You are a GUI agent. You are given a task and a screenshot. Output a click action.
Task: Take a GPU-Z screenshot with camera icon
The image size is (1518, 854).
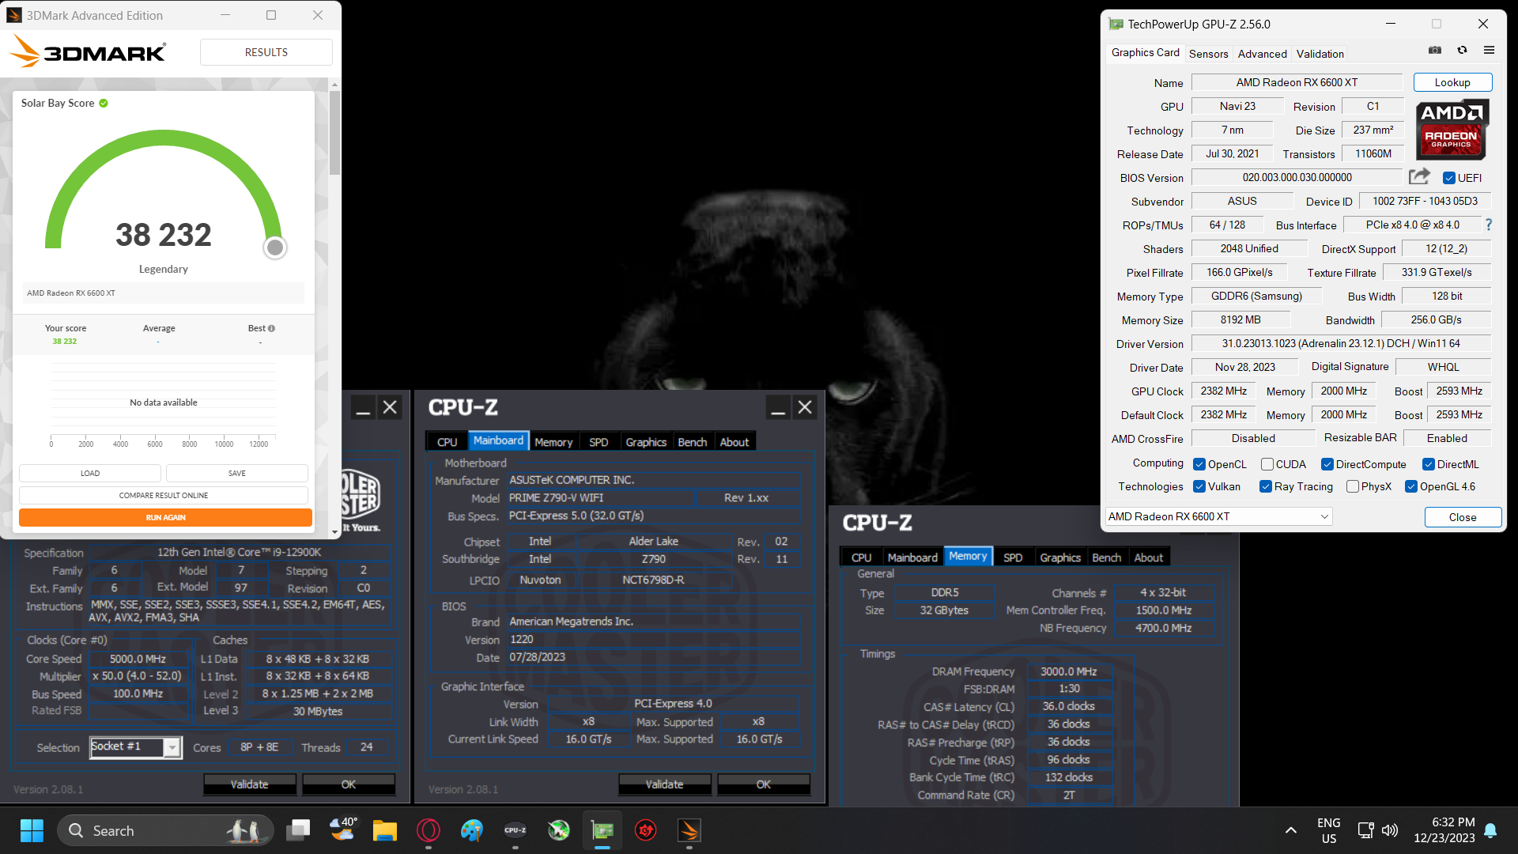click(x=1435, y=51)
